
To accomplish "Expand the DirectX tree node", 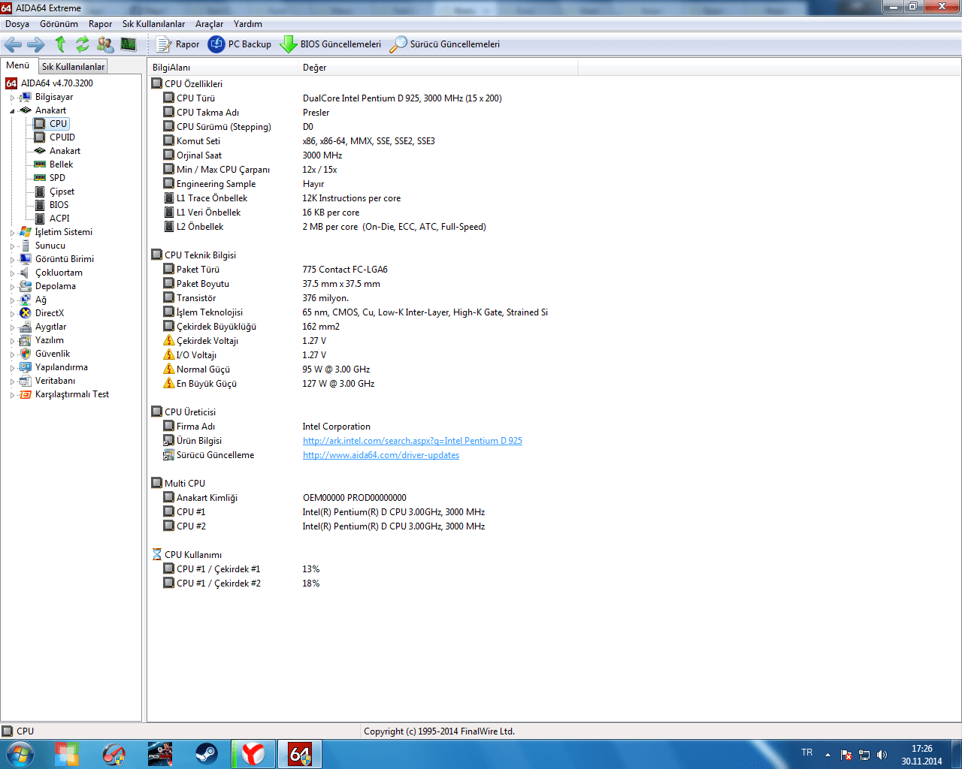I will (x=12, y=314).
